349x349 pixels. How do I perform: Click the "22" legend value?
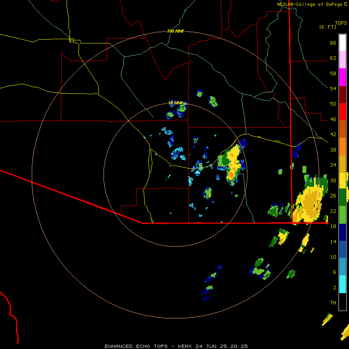pyautogui.click(x=333, y=211)
